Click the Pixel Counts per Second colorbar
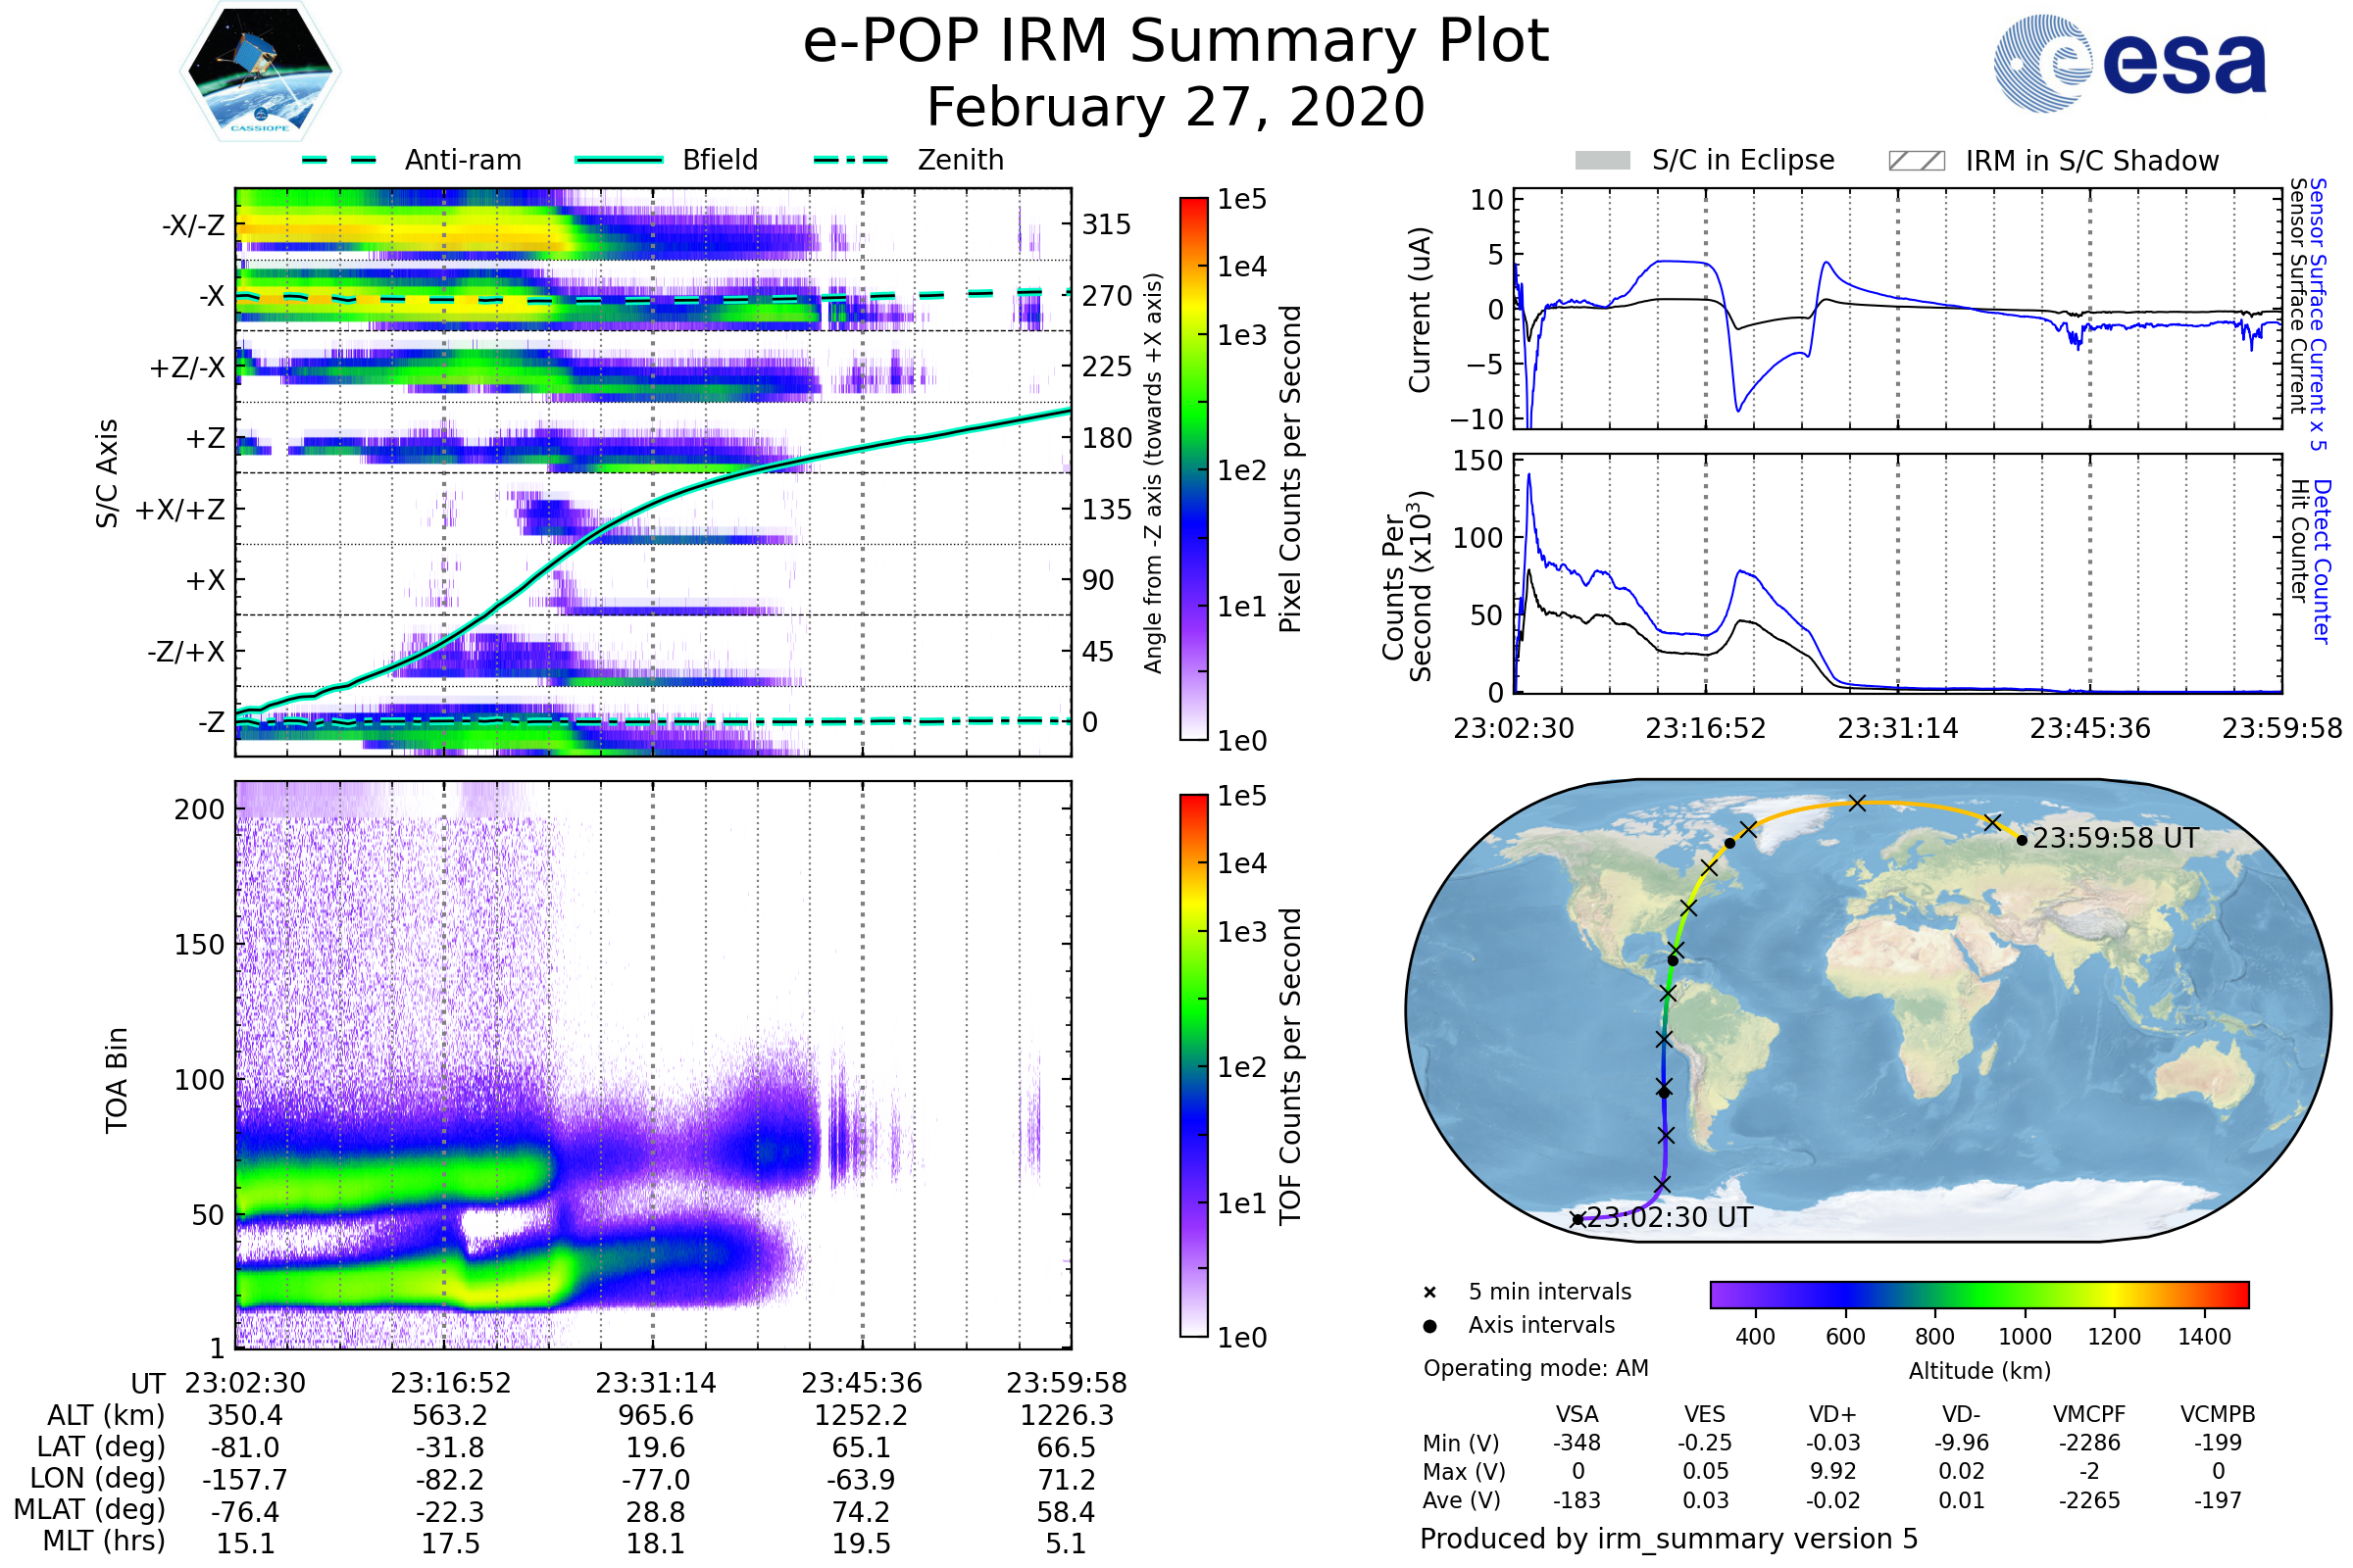Image resolution: width=2353 pixels, height=1568 pixels. point(1193,468)
